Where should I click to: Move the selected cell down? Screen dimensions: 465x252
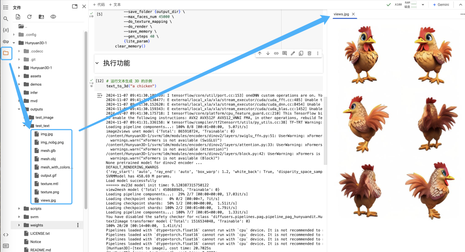coord(268,53)
